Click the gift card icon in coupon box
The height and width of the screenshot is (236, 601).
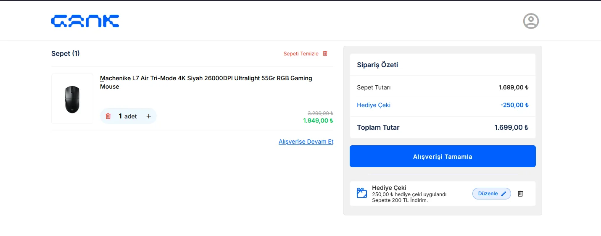(362, 193)
